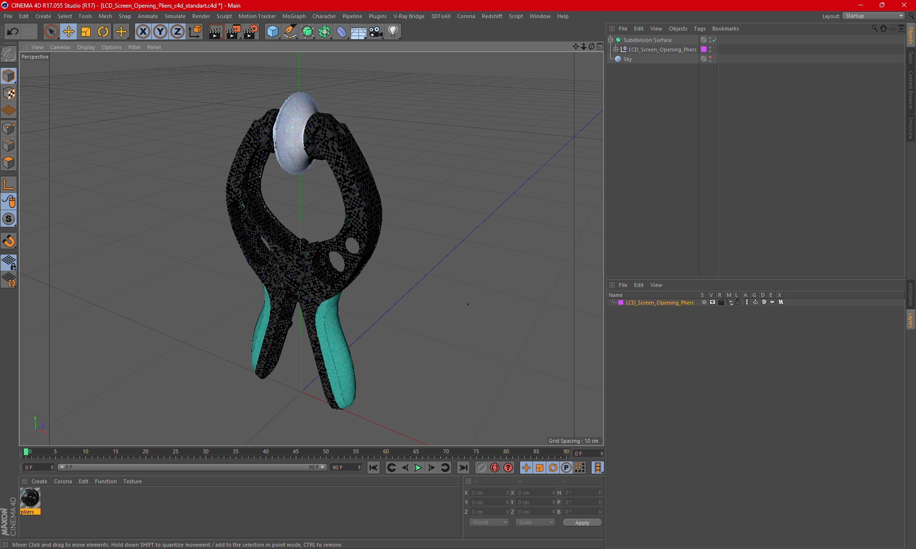This screenshot has width=916, height=549.
Task: Open the MoGraph menu
Action: pos(293,16)
